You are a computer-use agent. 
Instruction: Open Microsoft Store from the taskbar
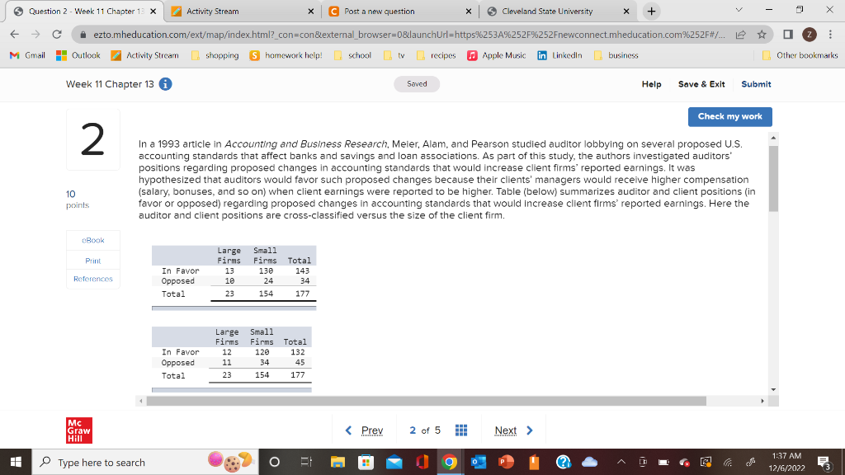(x=366, y=462)
